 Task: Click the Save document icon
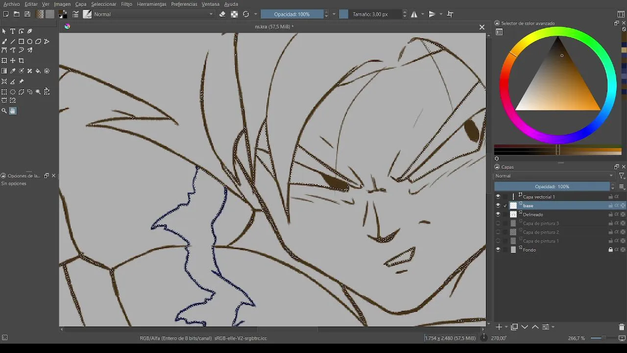click(x=27, y=14)
